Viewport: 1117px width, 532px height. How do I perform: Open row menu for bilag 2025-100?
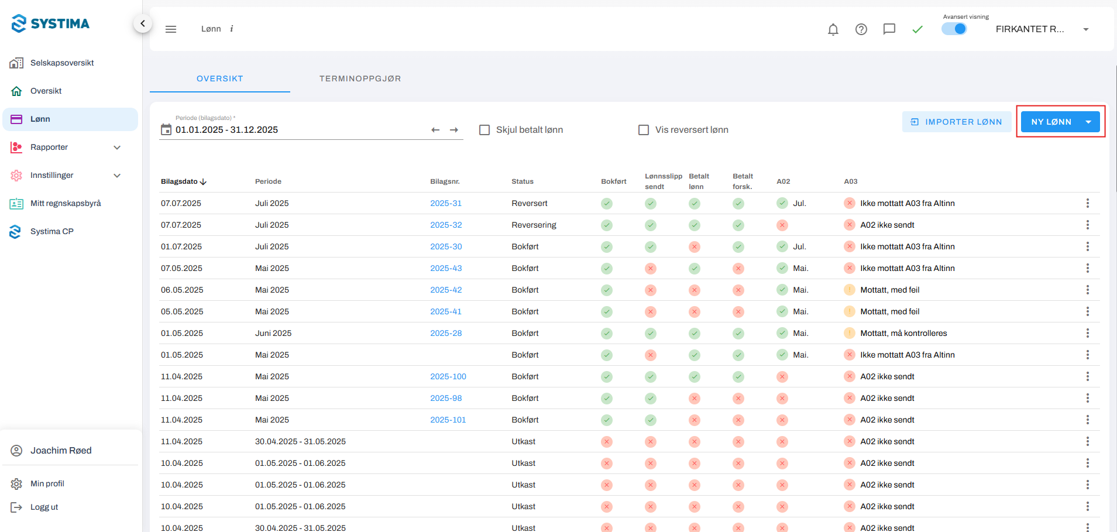tap(1088, 376)
